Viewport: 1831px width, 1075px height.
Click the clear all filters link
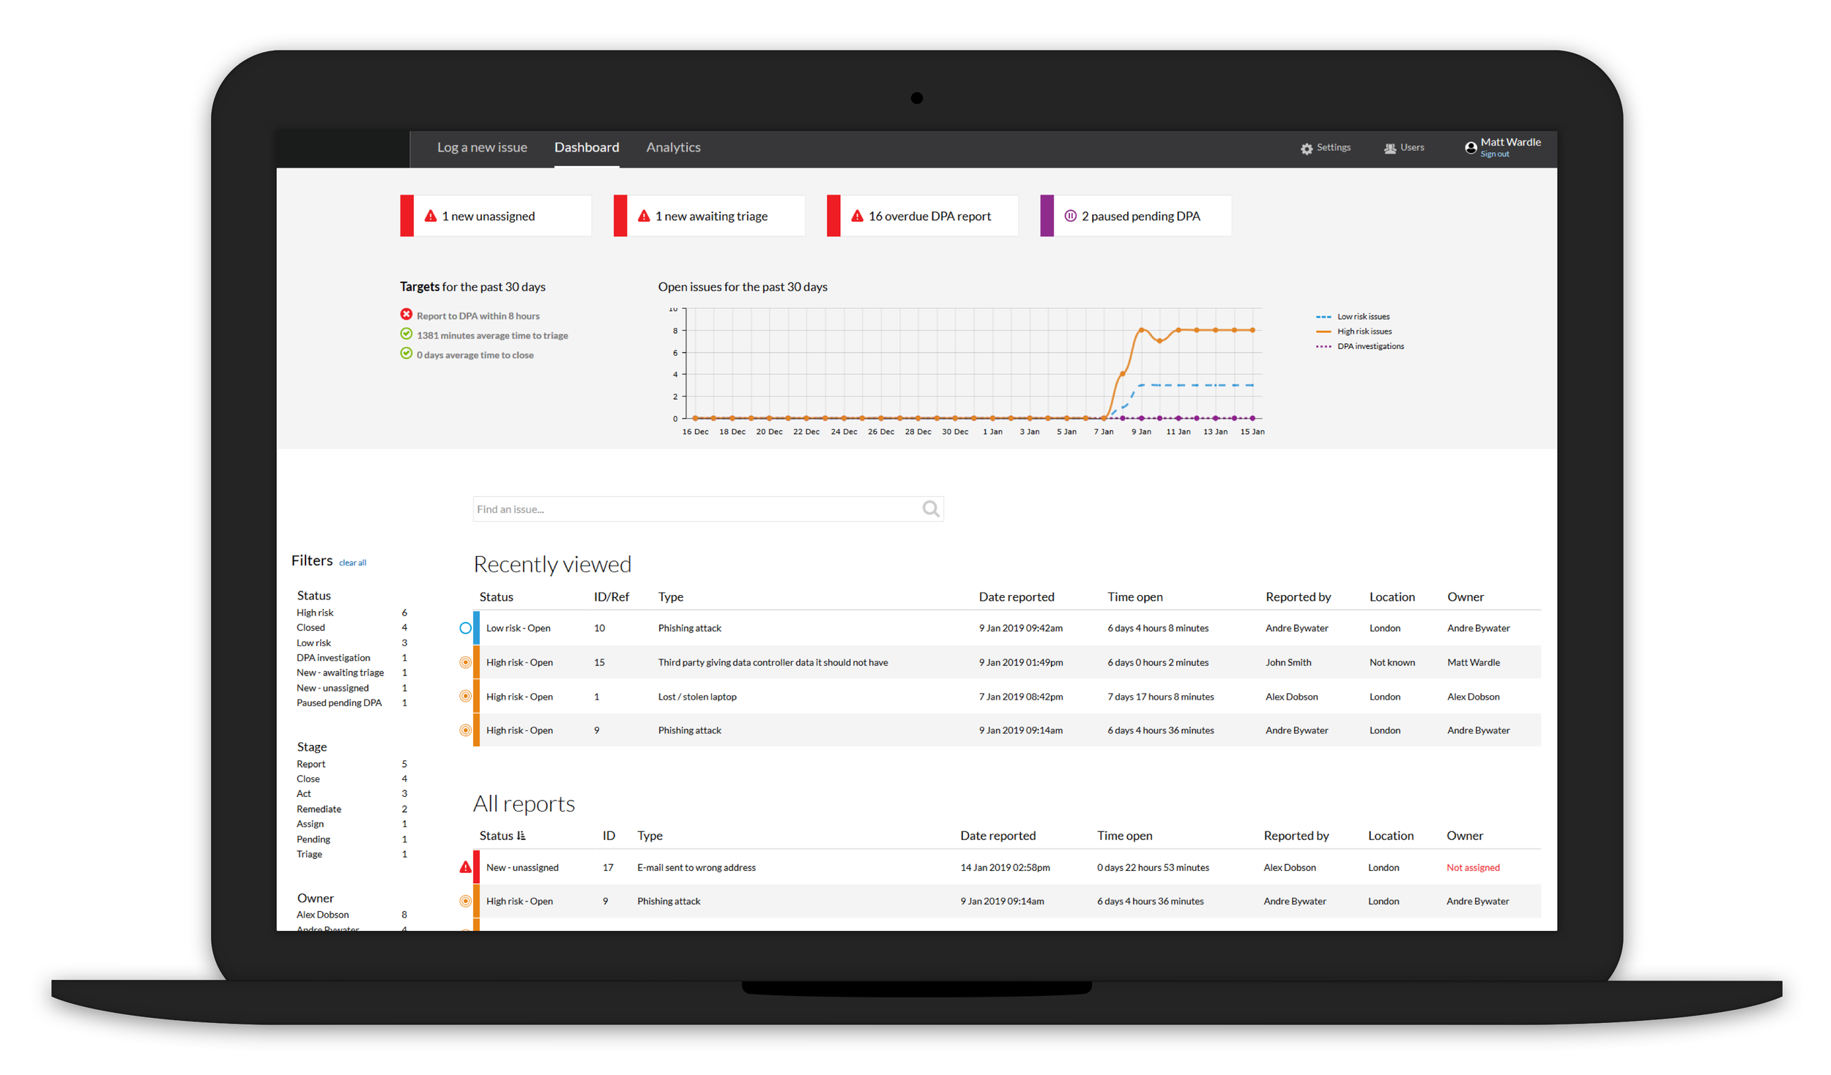click(352, 563)
